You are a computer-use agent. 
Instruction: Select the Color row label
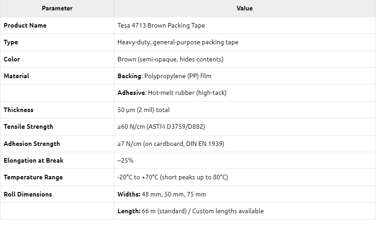tap(12, 59)
